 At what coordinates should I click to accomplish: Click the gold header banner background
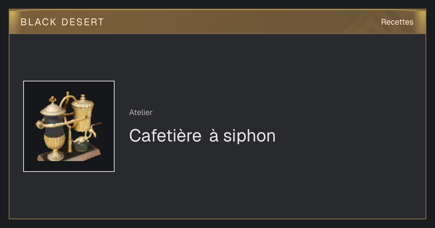point(217,22)
